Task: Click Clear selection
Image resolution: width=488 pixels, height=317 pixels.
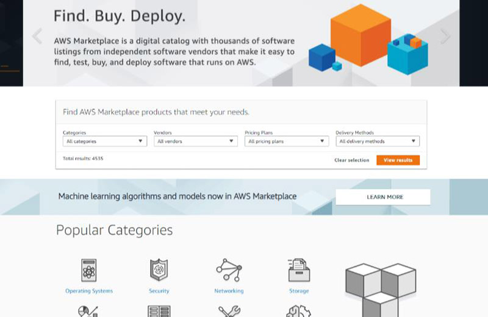Action: 352,160
